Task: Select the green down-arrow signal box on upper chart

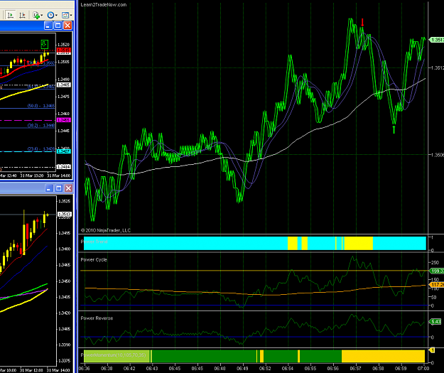Action: 45,44
